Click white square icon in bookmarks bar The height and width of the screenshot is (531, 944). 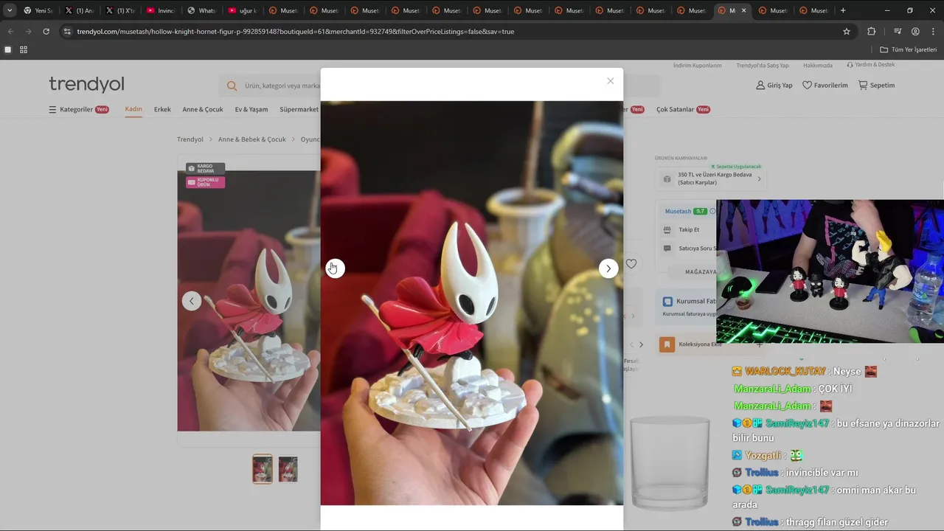(8, 49)
